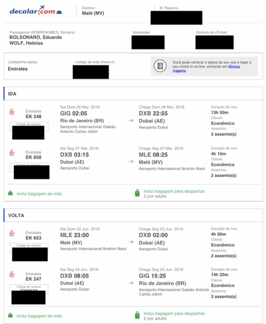Click flight number EK 247
Screen dimensions: 266x324
click(33, 279)
